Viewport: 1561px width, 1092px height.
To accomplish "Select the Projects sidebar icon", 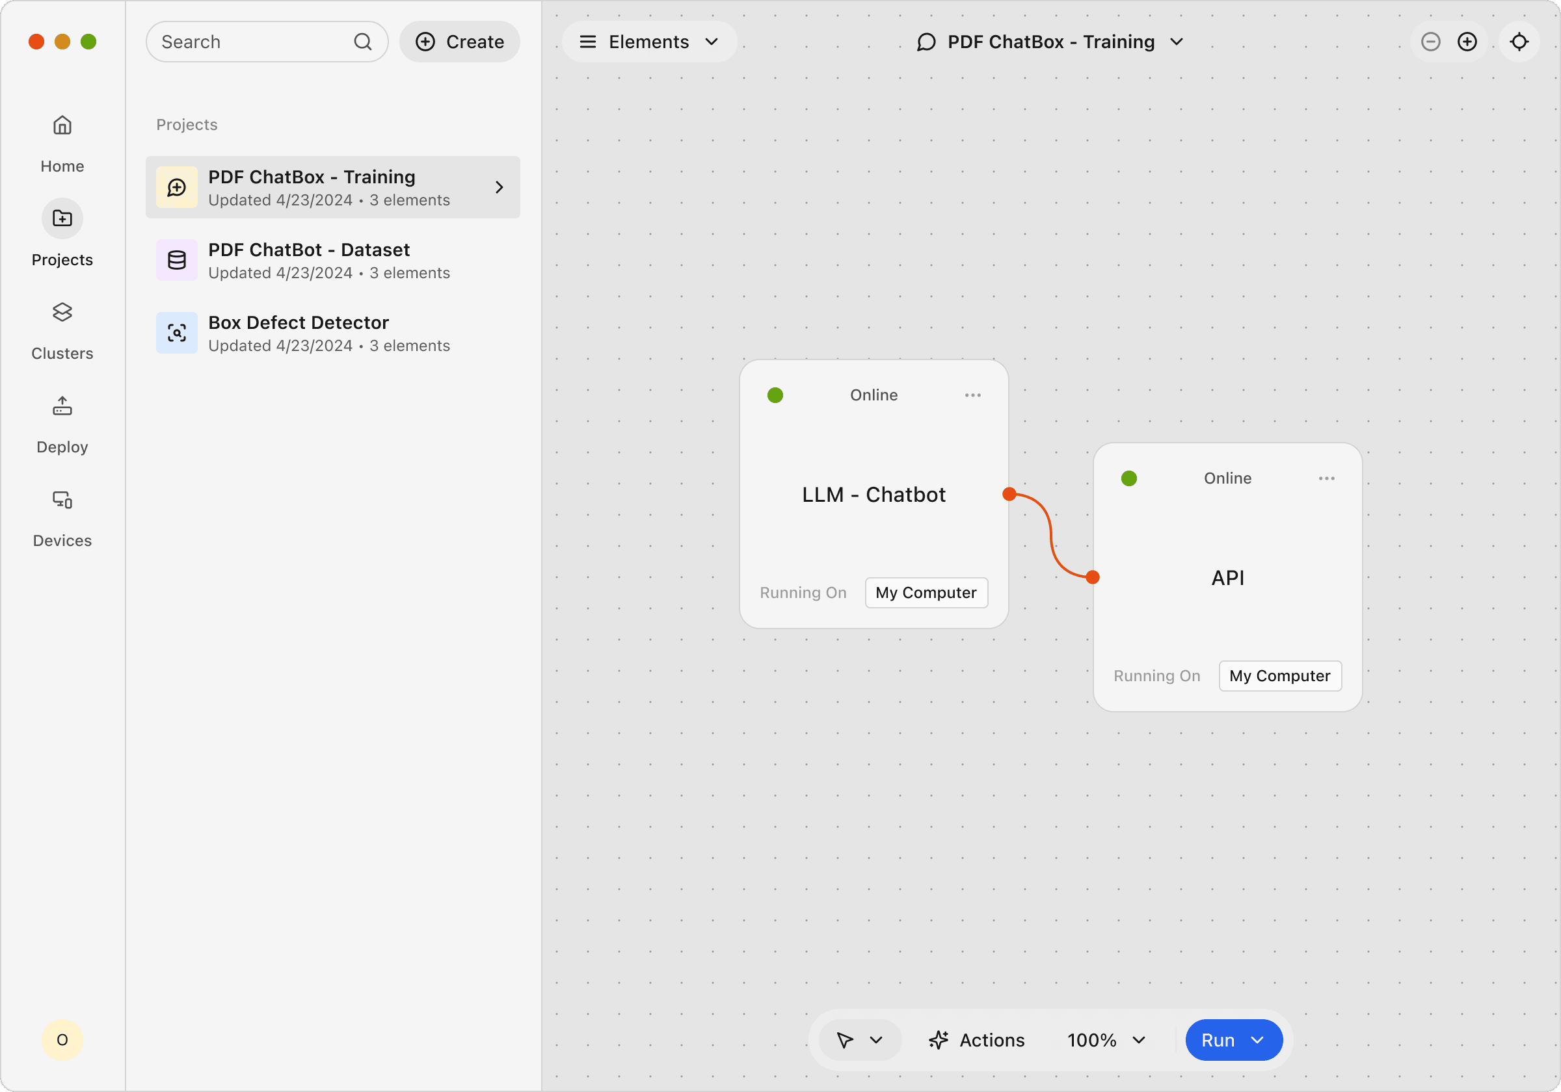I will click(62, 218).
